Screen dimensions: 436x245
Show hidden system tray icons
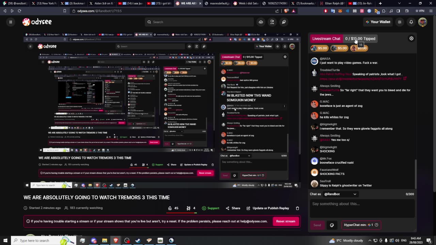(370, 241)
